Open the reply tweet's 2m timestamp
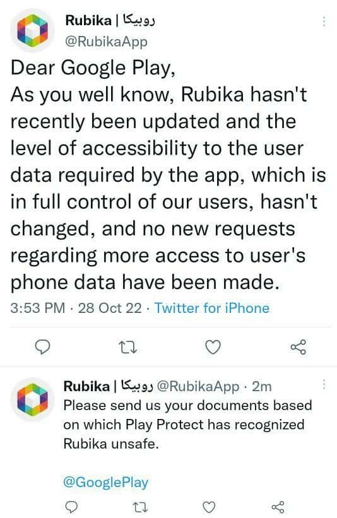The height and width of the screenshot is (518, 337). coord(262,386)
